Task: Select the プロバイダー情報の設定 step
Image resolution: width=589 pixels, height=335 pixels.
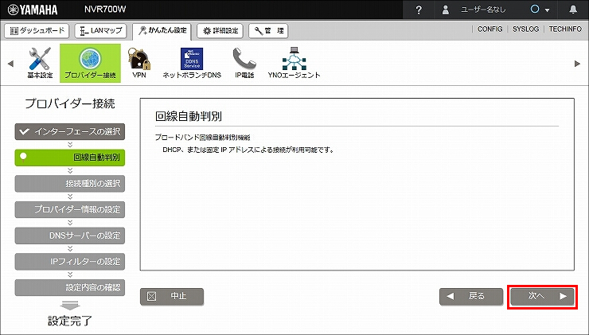Action: tap(70, 209)
